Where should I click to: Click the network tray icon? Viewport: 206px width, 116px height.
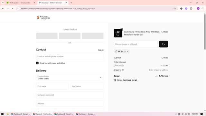point(186,114)
